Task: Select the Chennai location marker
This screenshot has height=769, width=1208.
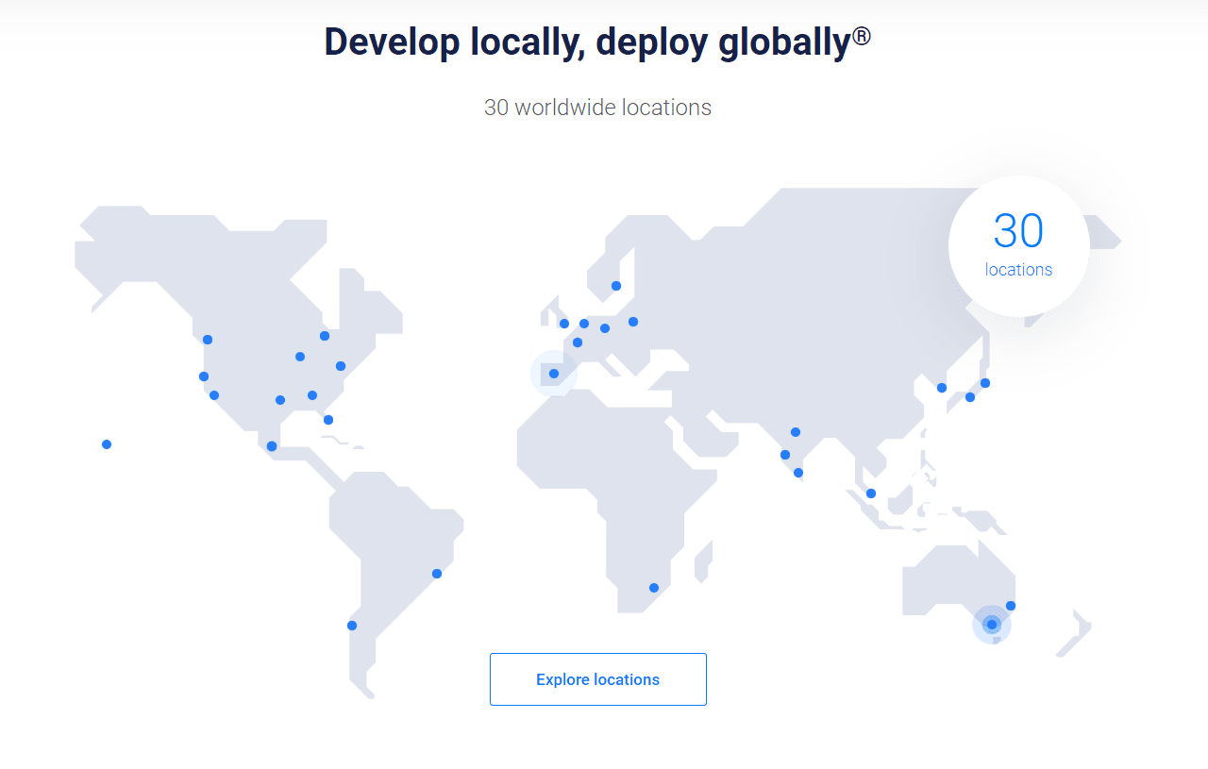Action: (x=798, y=473)
